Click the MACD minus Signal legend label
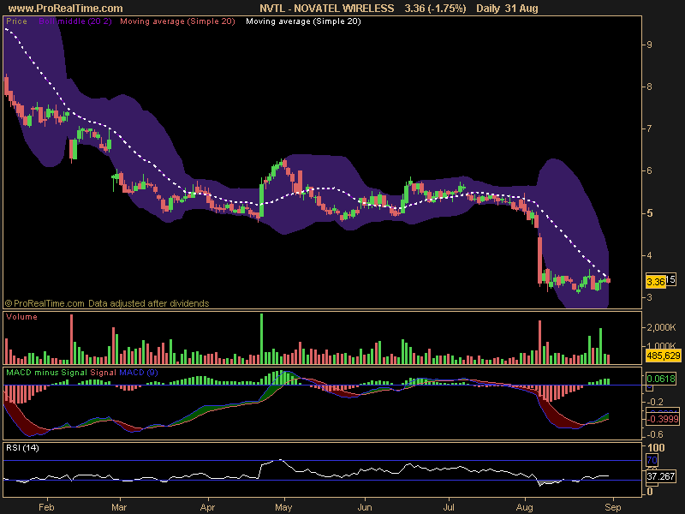The image size is (685, 514). [x=46, y=373]
